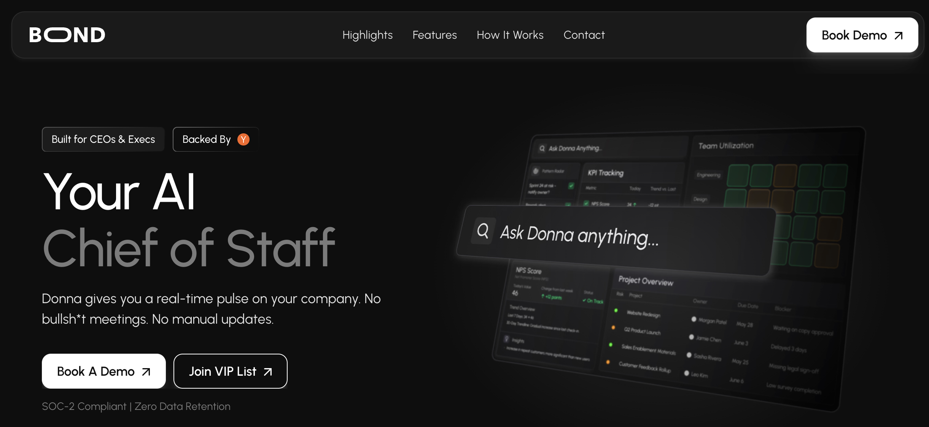The height and width of the screenshot is (427, 929).
Task: Click the KPI Tracking panel heading
Action: [606, 173]
